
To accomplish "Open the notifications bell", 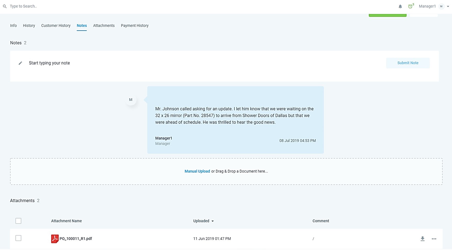I will [x=400, y=6].
